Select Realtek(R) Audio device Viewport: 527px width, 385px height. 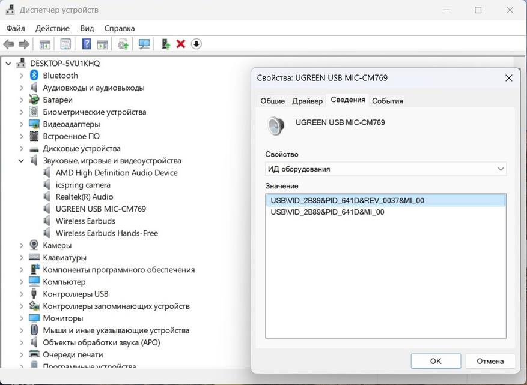click(x=84, y=197)
